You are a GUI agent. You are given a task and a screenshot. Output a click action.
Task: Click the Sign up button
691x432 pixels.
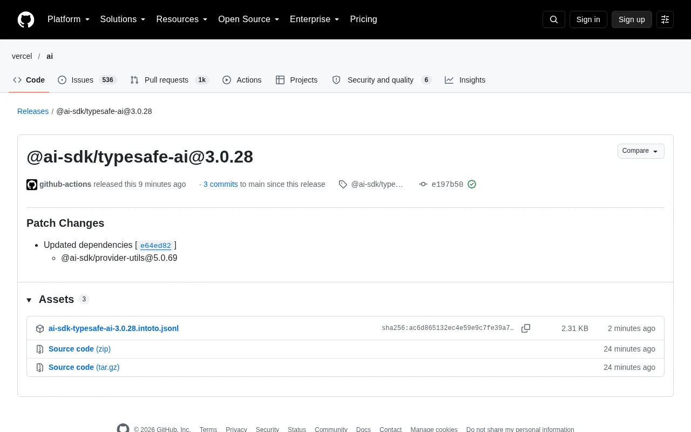[632, 19]
